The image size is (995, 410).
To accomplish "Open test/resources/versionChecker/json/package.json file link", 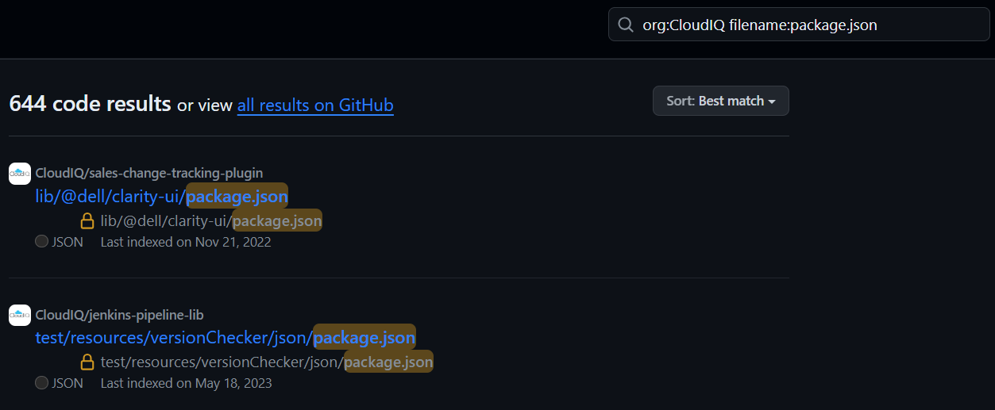I will [226, 338].
